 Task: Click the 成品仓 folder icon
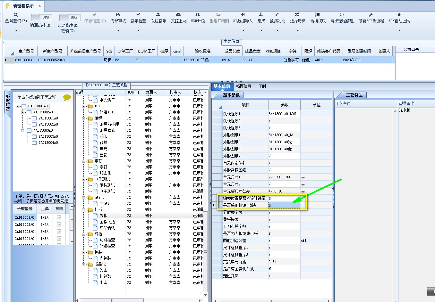(90, 264)
